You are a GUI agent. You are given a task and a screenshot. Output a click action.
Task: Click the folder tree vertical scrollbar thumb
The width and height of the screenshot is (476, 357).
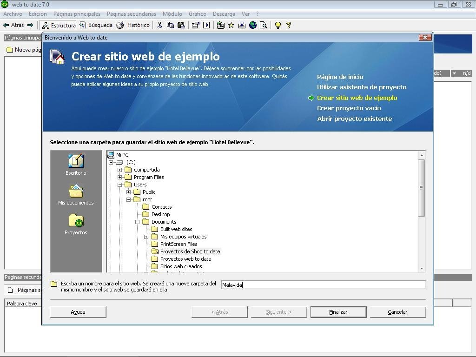click(421, 188)
